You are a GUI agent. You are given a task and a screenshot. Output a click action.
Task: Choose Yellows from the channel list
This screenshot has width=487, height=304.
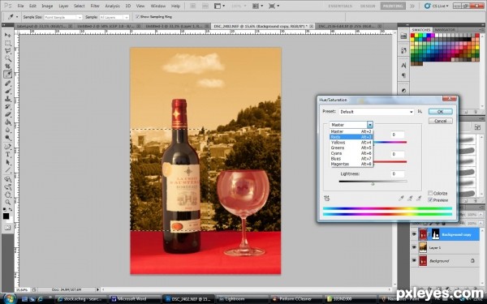(x=351, y=143)
